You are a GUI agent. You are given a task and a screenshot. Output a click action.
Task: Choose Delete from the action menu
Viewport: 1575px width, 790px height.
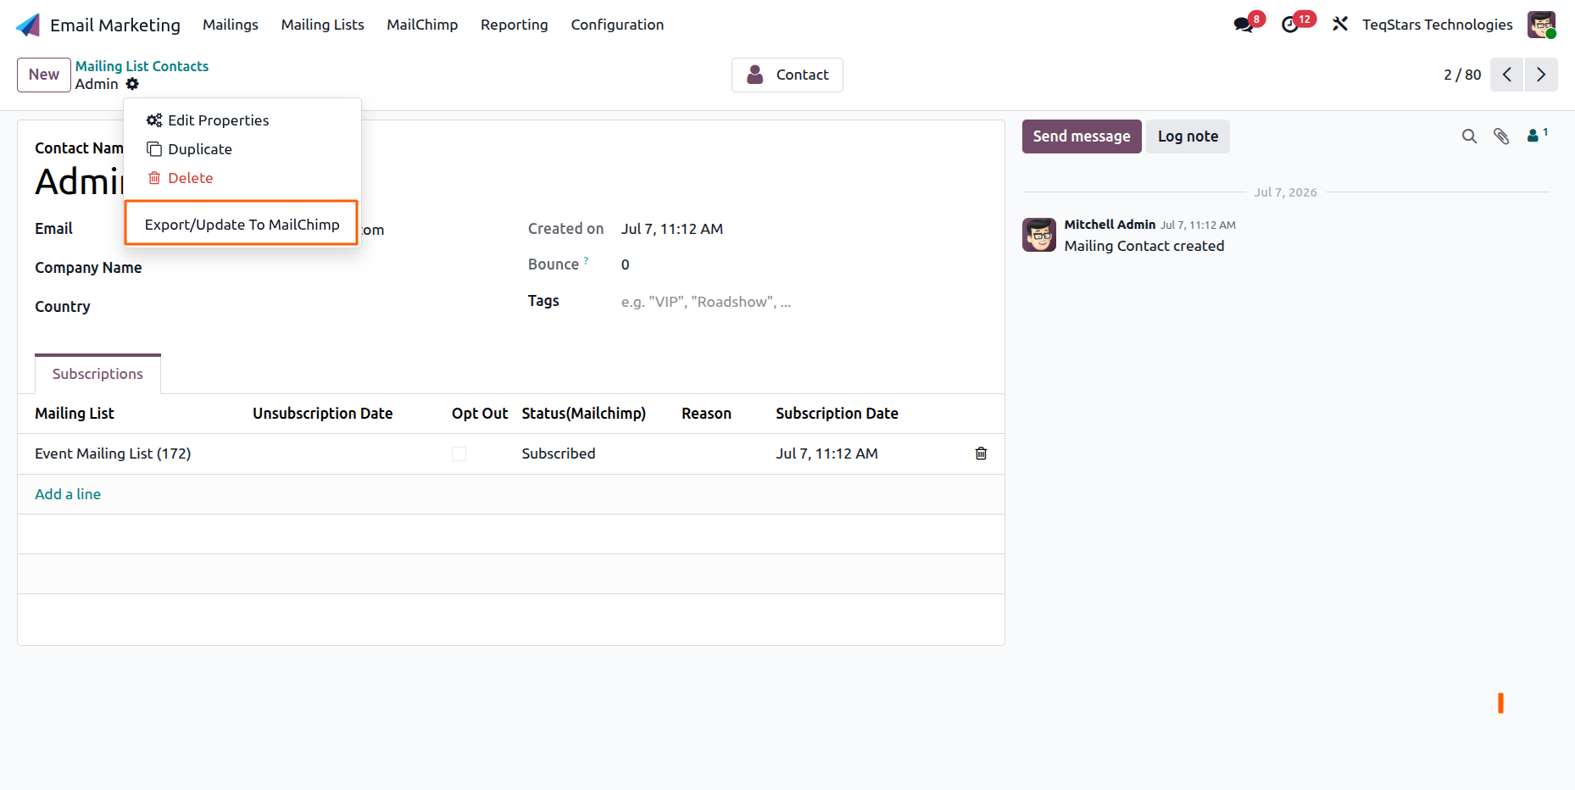(242, 178)
